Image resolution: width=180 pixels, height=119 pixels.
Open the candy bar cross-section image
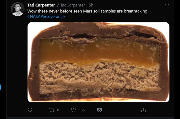(98, 62)
